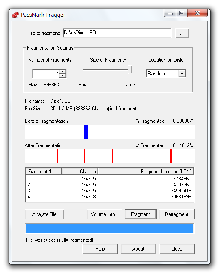Open the file browse button with ellipsis

pyautogui.click(x=182, y=33)
